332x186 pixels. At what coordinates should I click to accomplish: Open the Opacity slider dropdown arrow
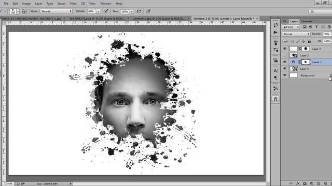pyautogui.click(x=99, y=11)
